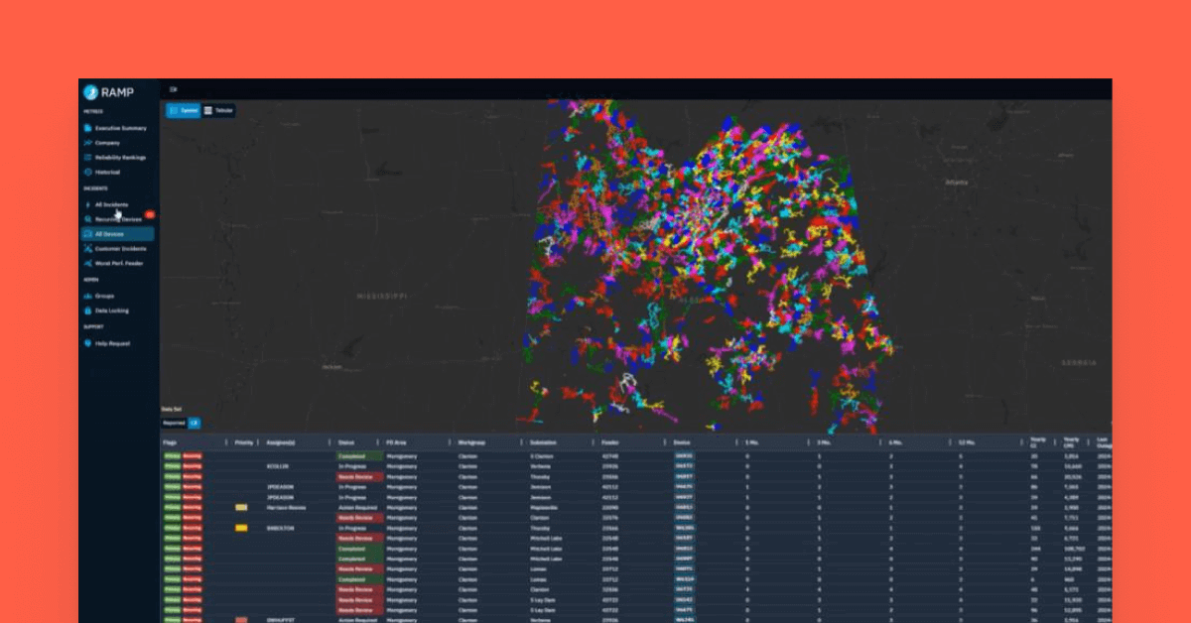1191x623 pixels.
Task: Open All Incidents in the sidebar
Action: point(111,204)
